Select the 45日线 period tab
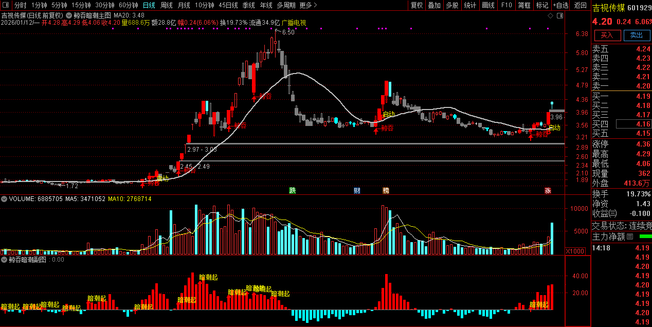 pyautogui.click(x=228, y=5)
